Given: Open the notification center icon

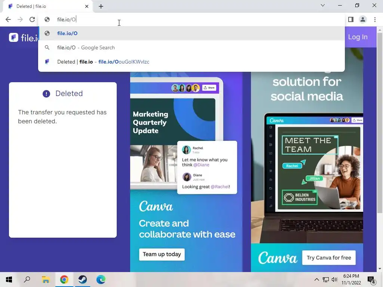Looking at the screenshot, I should (x=371, y=280).
